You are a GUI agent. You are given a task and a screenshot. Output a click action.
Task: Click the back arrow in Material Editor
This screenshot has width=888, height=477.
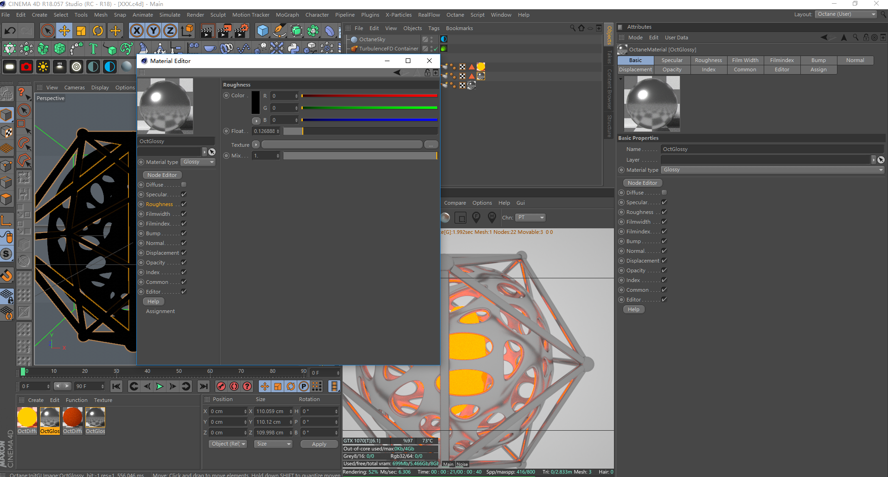397,73
